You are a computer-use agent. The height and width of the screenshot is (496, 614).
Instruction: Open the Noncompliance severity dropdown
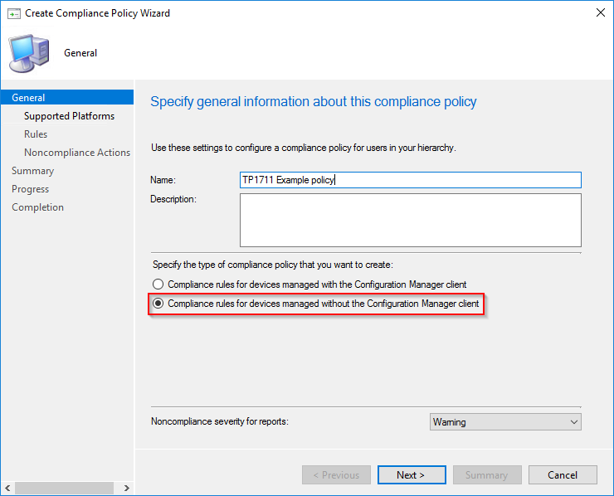(505, 422)
